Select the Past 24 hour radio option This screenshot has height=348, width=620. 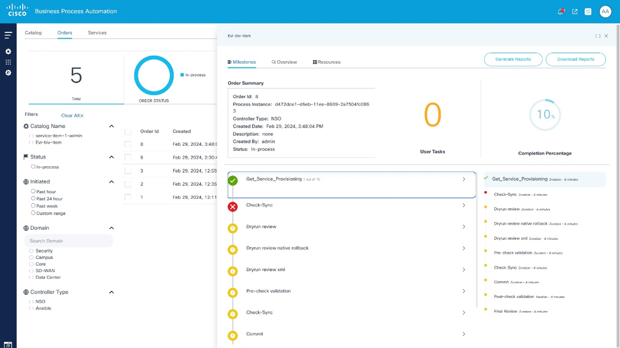pyautogui.click(x=33, y=199)
